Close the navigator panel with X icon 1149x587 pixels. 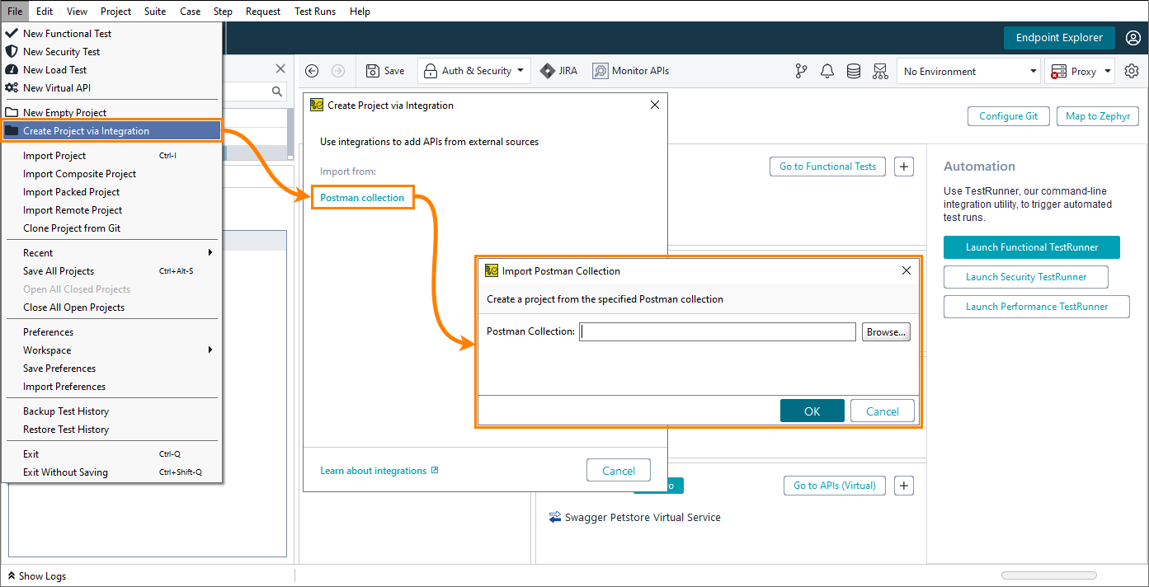[x=280, y=69]
